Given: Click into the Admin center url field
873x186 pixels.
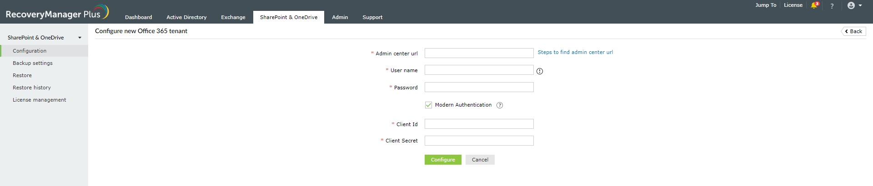Looking at the screenshot, I should pyautogui.click(x=479, y=53).
